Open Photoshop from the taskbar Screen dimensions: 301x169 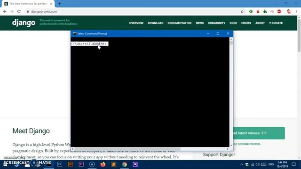tap(60, 164)
